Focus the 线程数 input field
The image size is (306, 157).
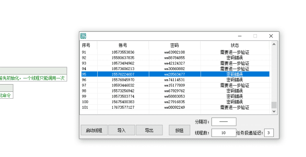tap(224, 133)
